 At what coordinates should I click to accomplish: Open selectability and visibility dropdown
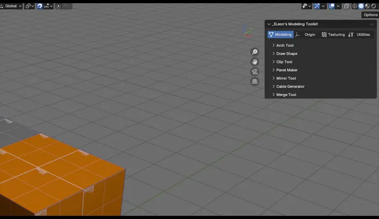(x=306, y=6)
